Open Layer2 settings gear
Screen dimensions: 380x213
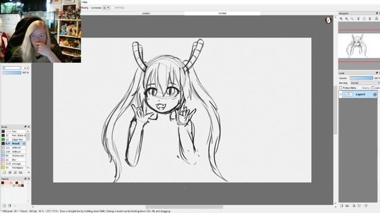[x=375, y=95]
